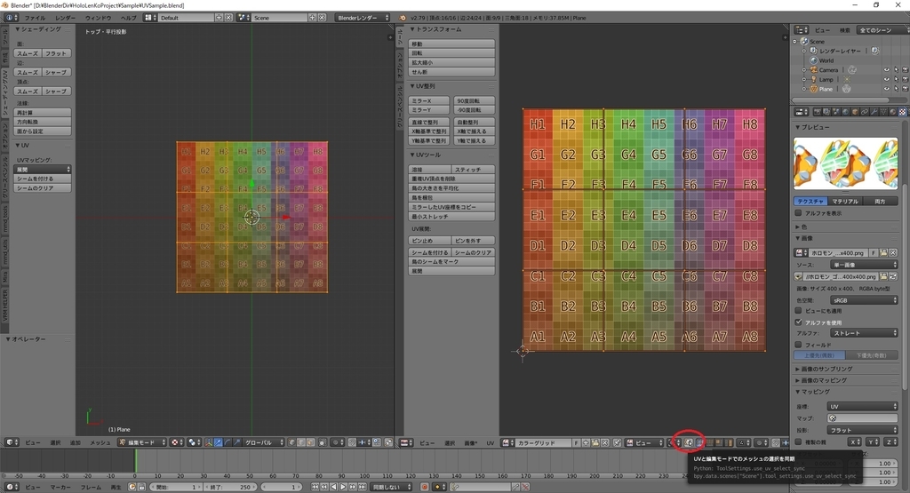The width and height of the screenshot is (910, 493).
Task: Click the 開始 frame field in timeline
Action: pyautogui.click(x=177, y=487)
